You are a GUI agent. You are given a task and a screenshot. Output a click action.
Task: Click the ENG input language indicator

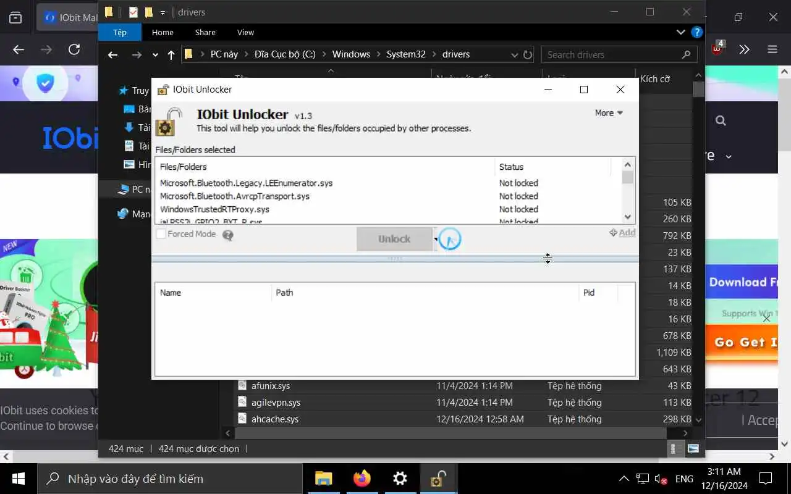pos(684,479)
